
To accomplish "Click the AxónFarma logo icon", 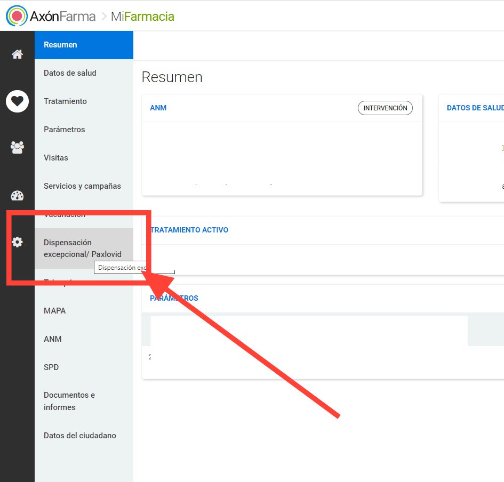I will pyautogui.click(x=17, y=16).
